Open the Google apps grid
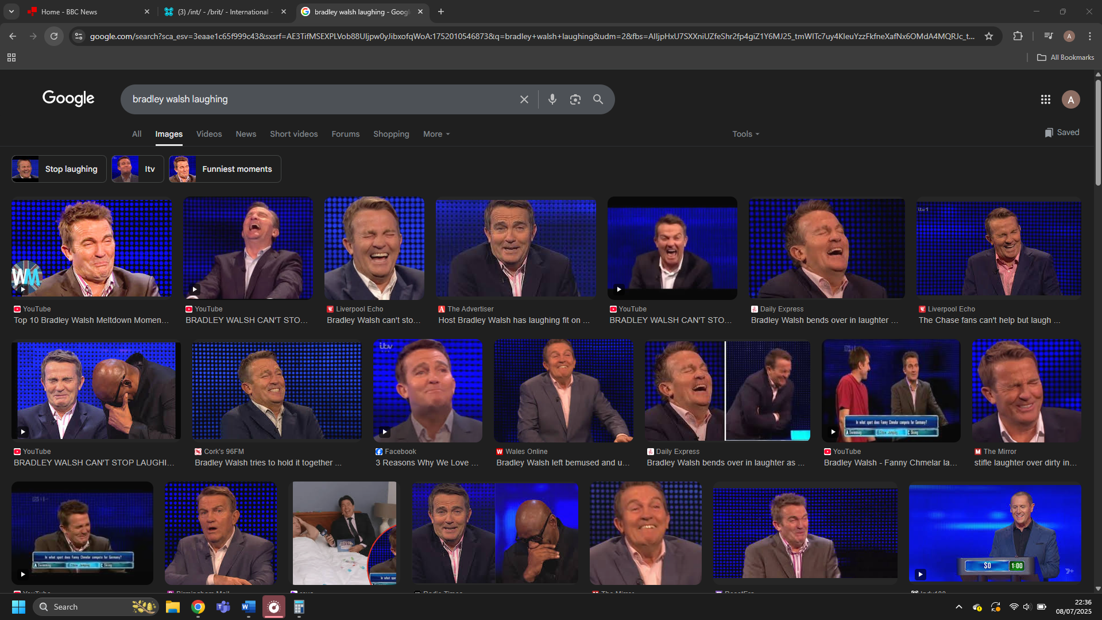 [x=1045, y=99]
